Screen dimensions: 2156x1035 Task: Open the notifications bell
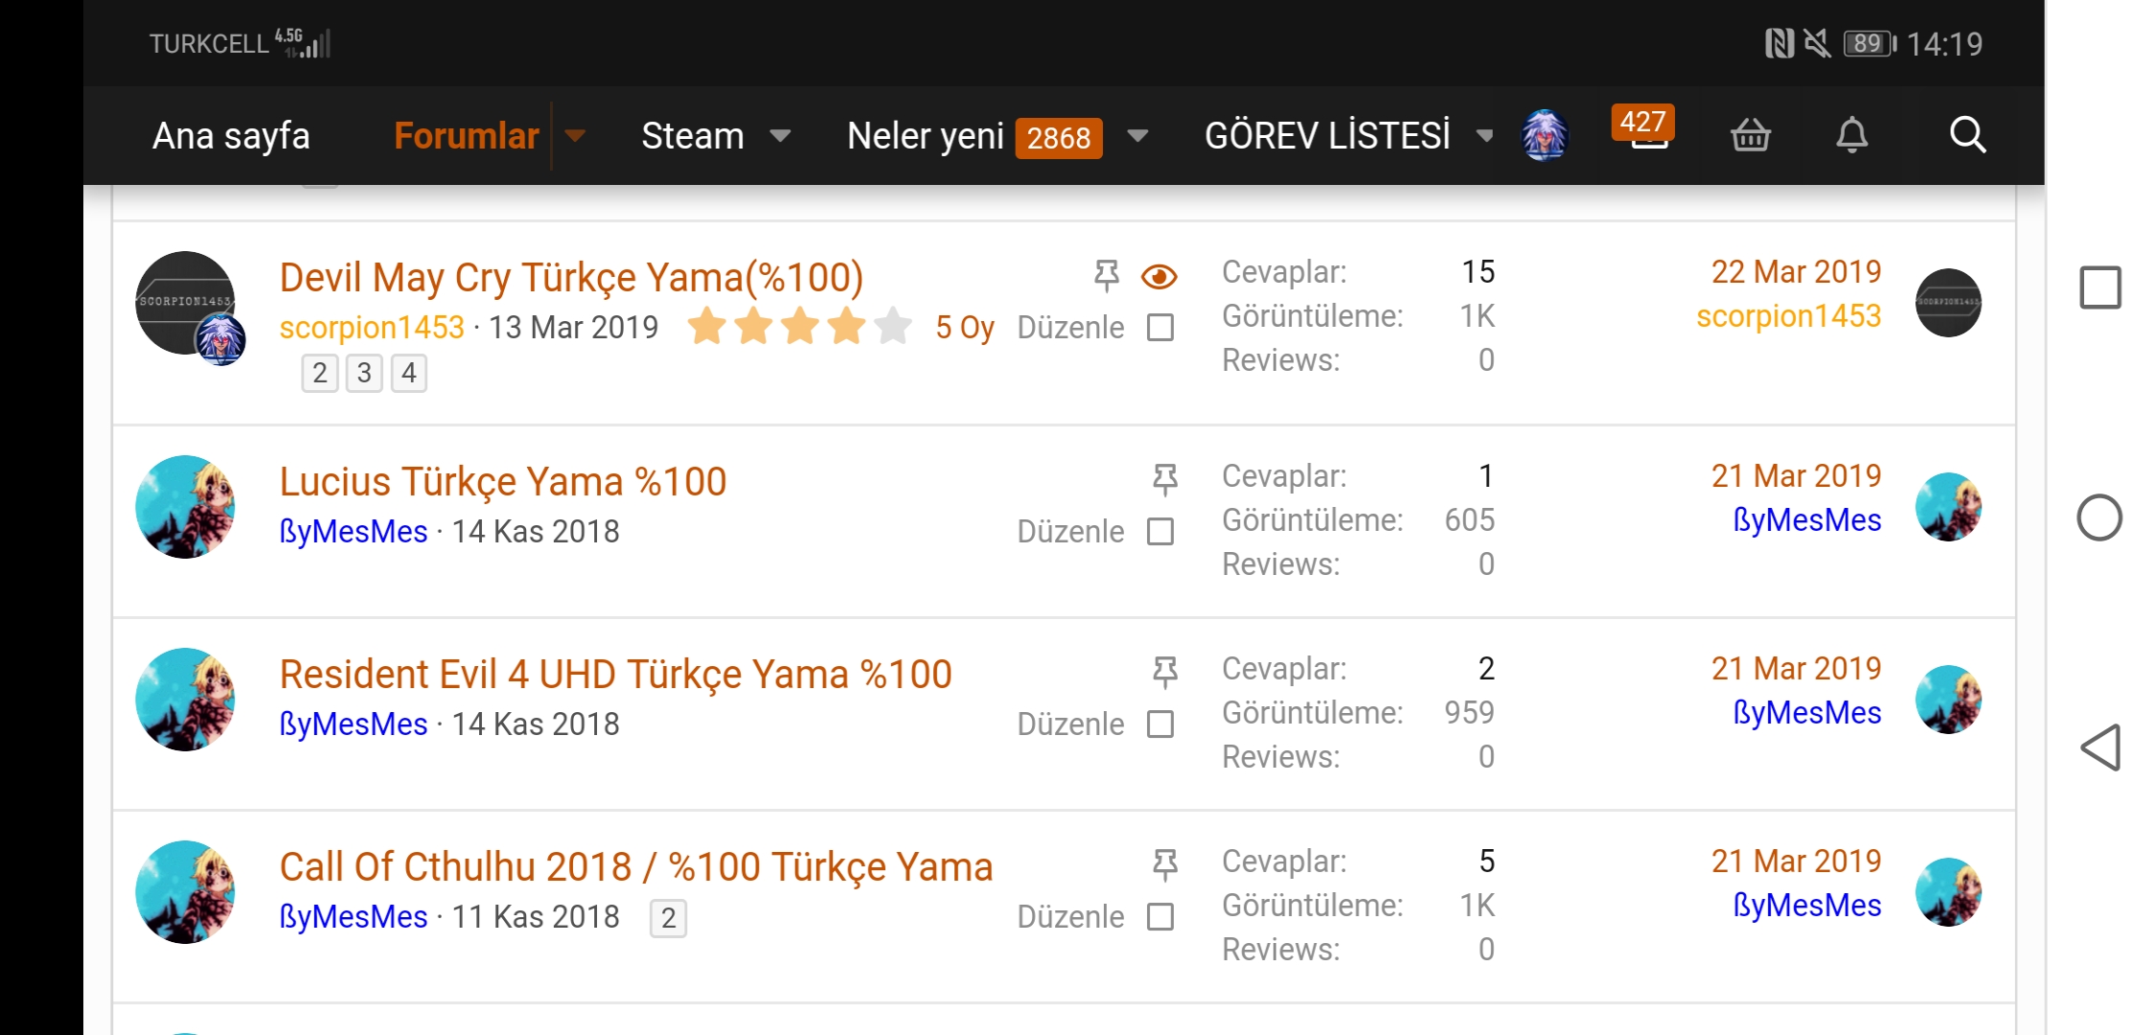coord(1851,135)
